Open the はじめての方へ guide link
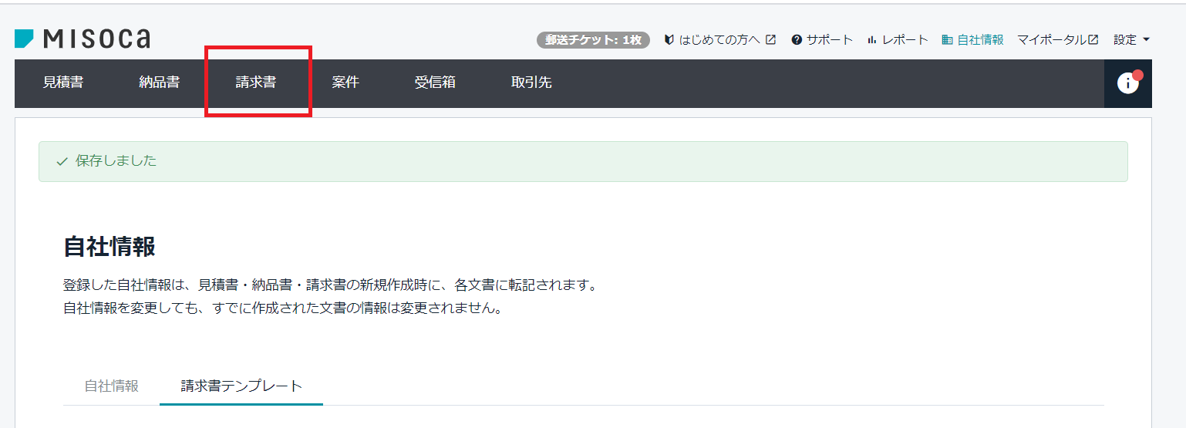Image resolution: width=1186 pixels, height=428 pixels. 719,40
